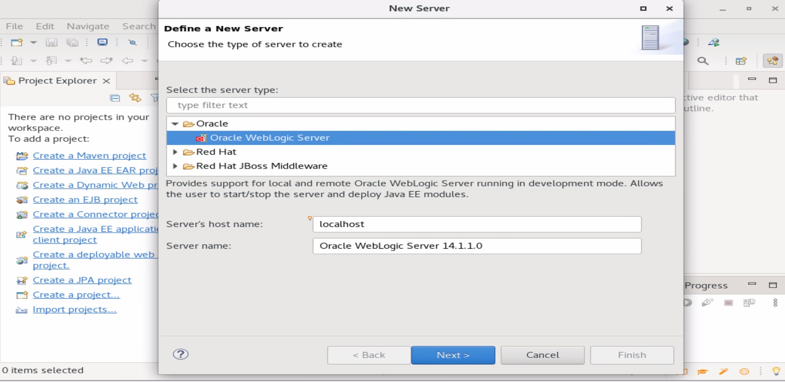This screenshot has height=382, width=785.
Task: Click the Server name text field
Action: [x=477, y=246]
